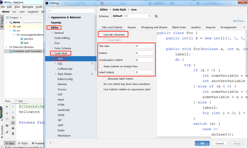Click the Tab size input field
The width and height of the screenshot is (248, 148).
[x=144, y=46]
